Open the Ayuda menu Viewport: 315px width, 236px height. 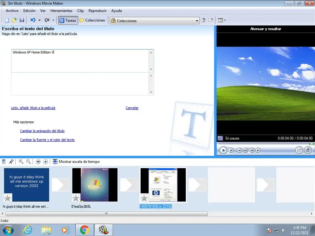[x=117, y=11]
